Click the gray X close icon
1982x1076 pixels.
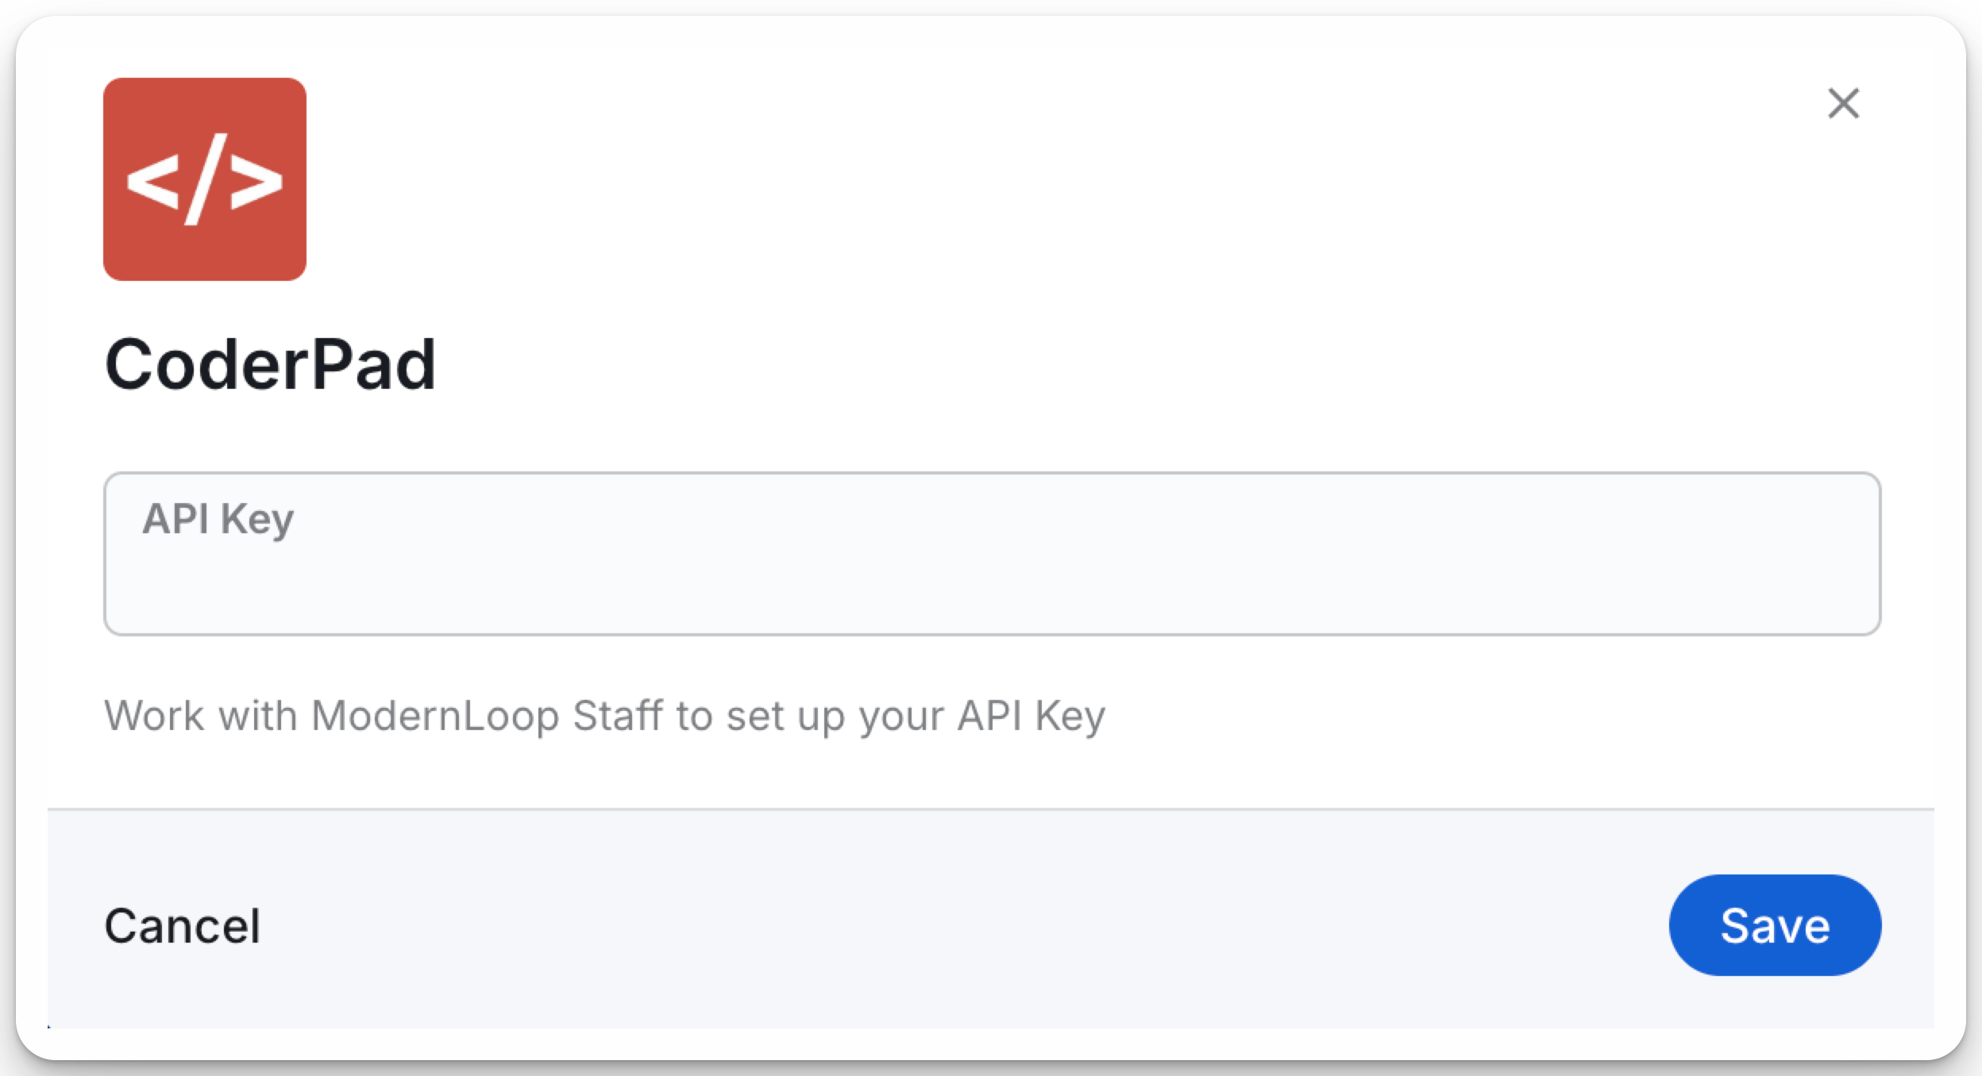coord(1843,104)
